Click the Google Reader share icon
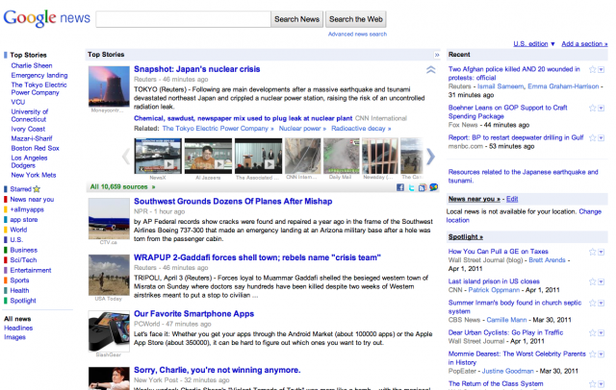Screen dimensions: 616x390 pos(422,187)
